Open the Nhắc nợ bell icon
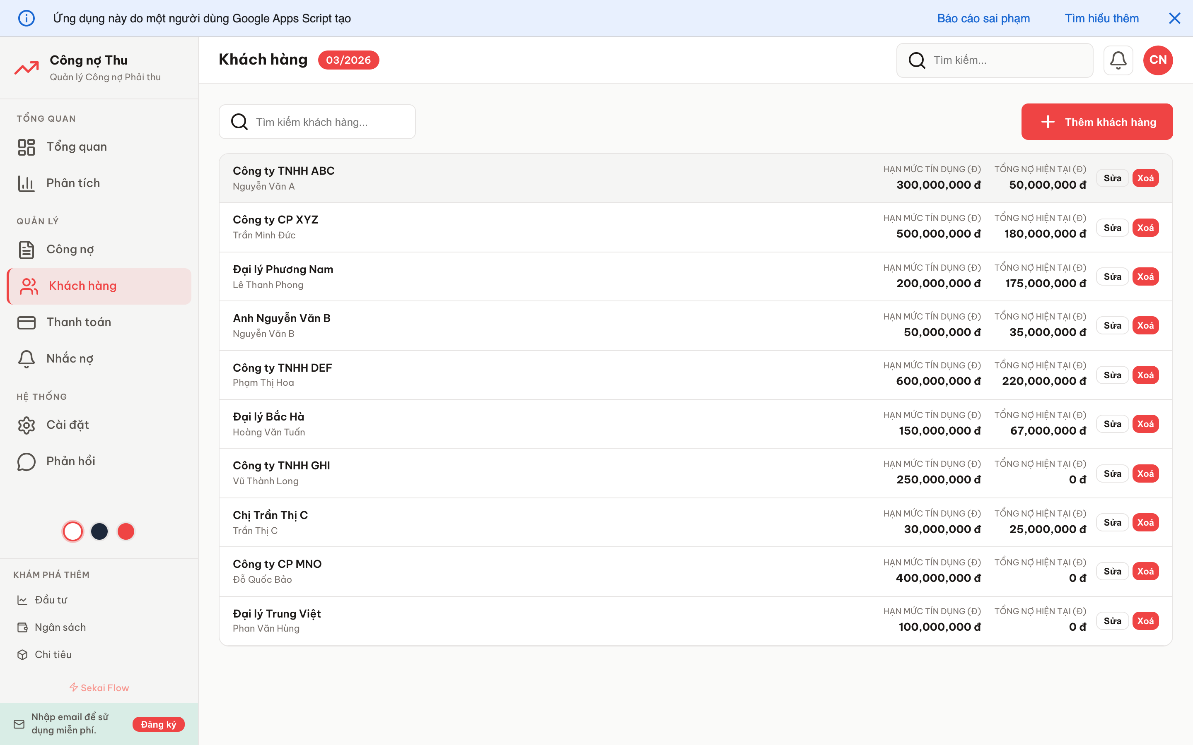Image resolution: width=1193 pixels, height=745 pixels. (26, 359)
